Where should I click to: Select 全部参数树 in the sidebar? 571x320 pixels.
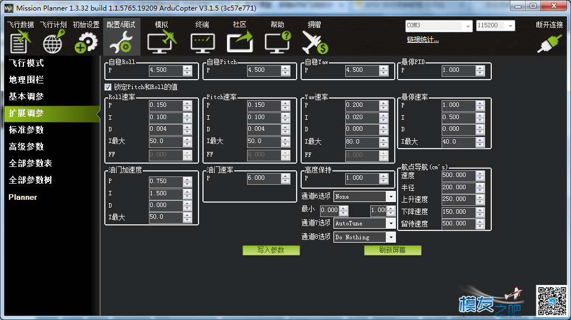click(x=31, y=180)
